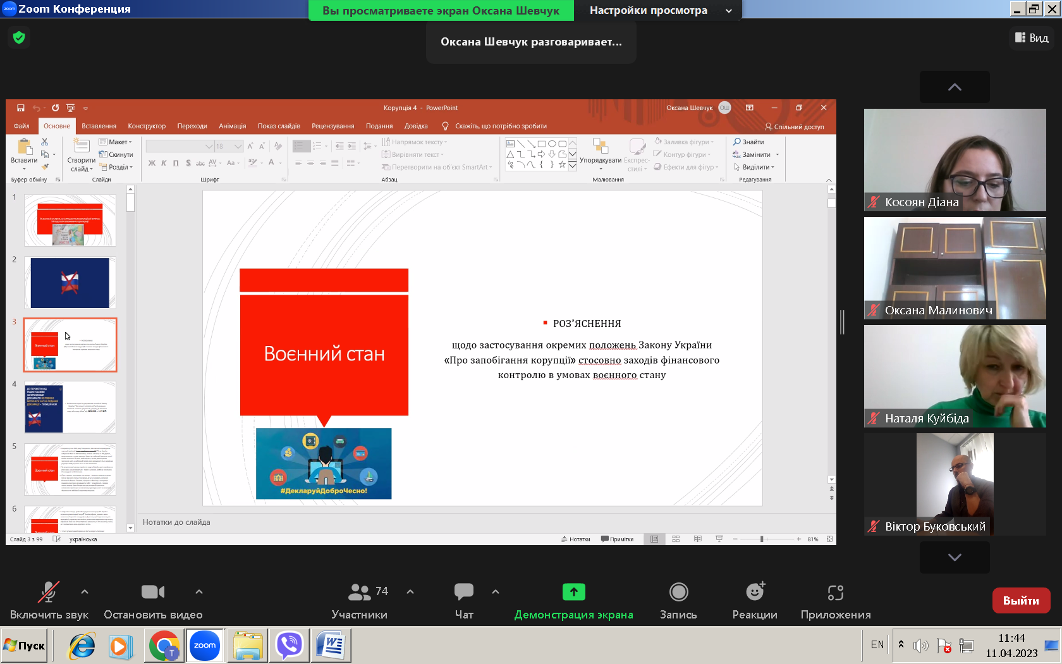This screenshot has width=1062, height=664.
Task: Click Замінити replace button
Action: pyautogui.click(x=752, y=154)
